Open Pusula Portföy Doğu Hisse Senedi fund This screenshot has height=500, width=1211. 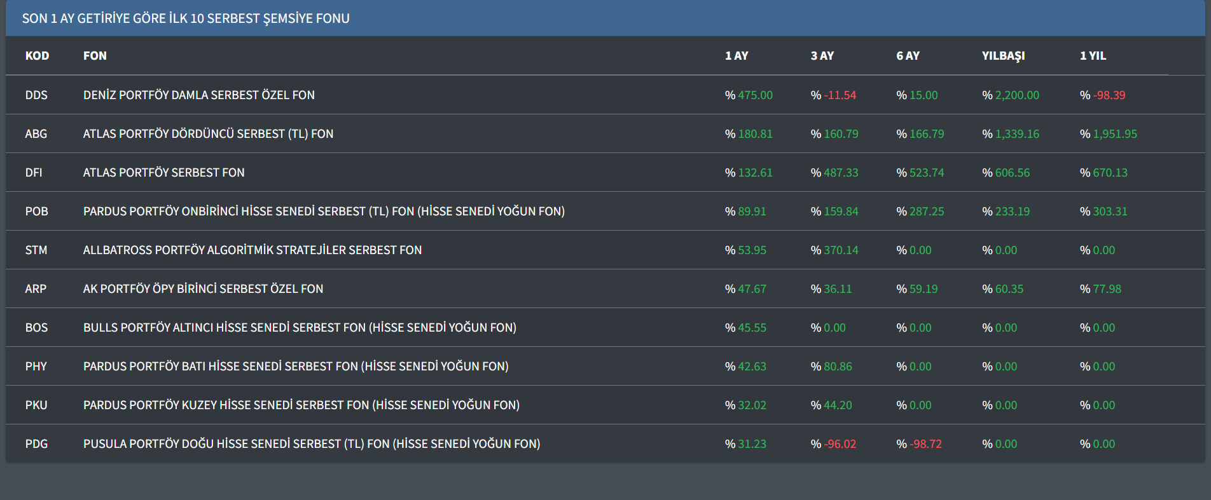312,444
